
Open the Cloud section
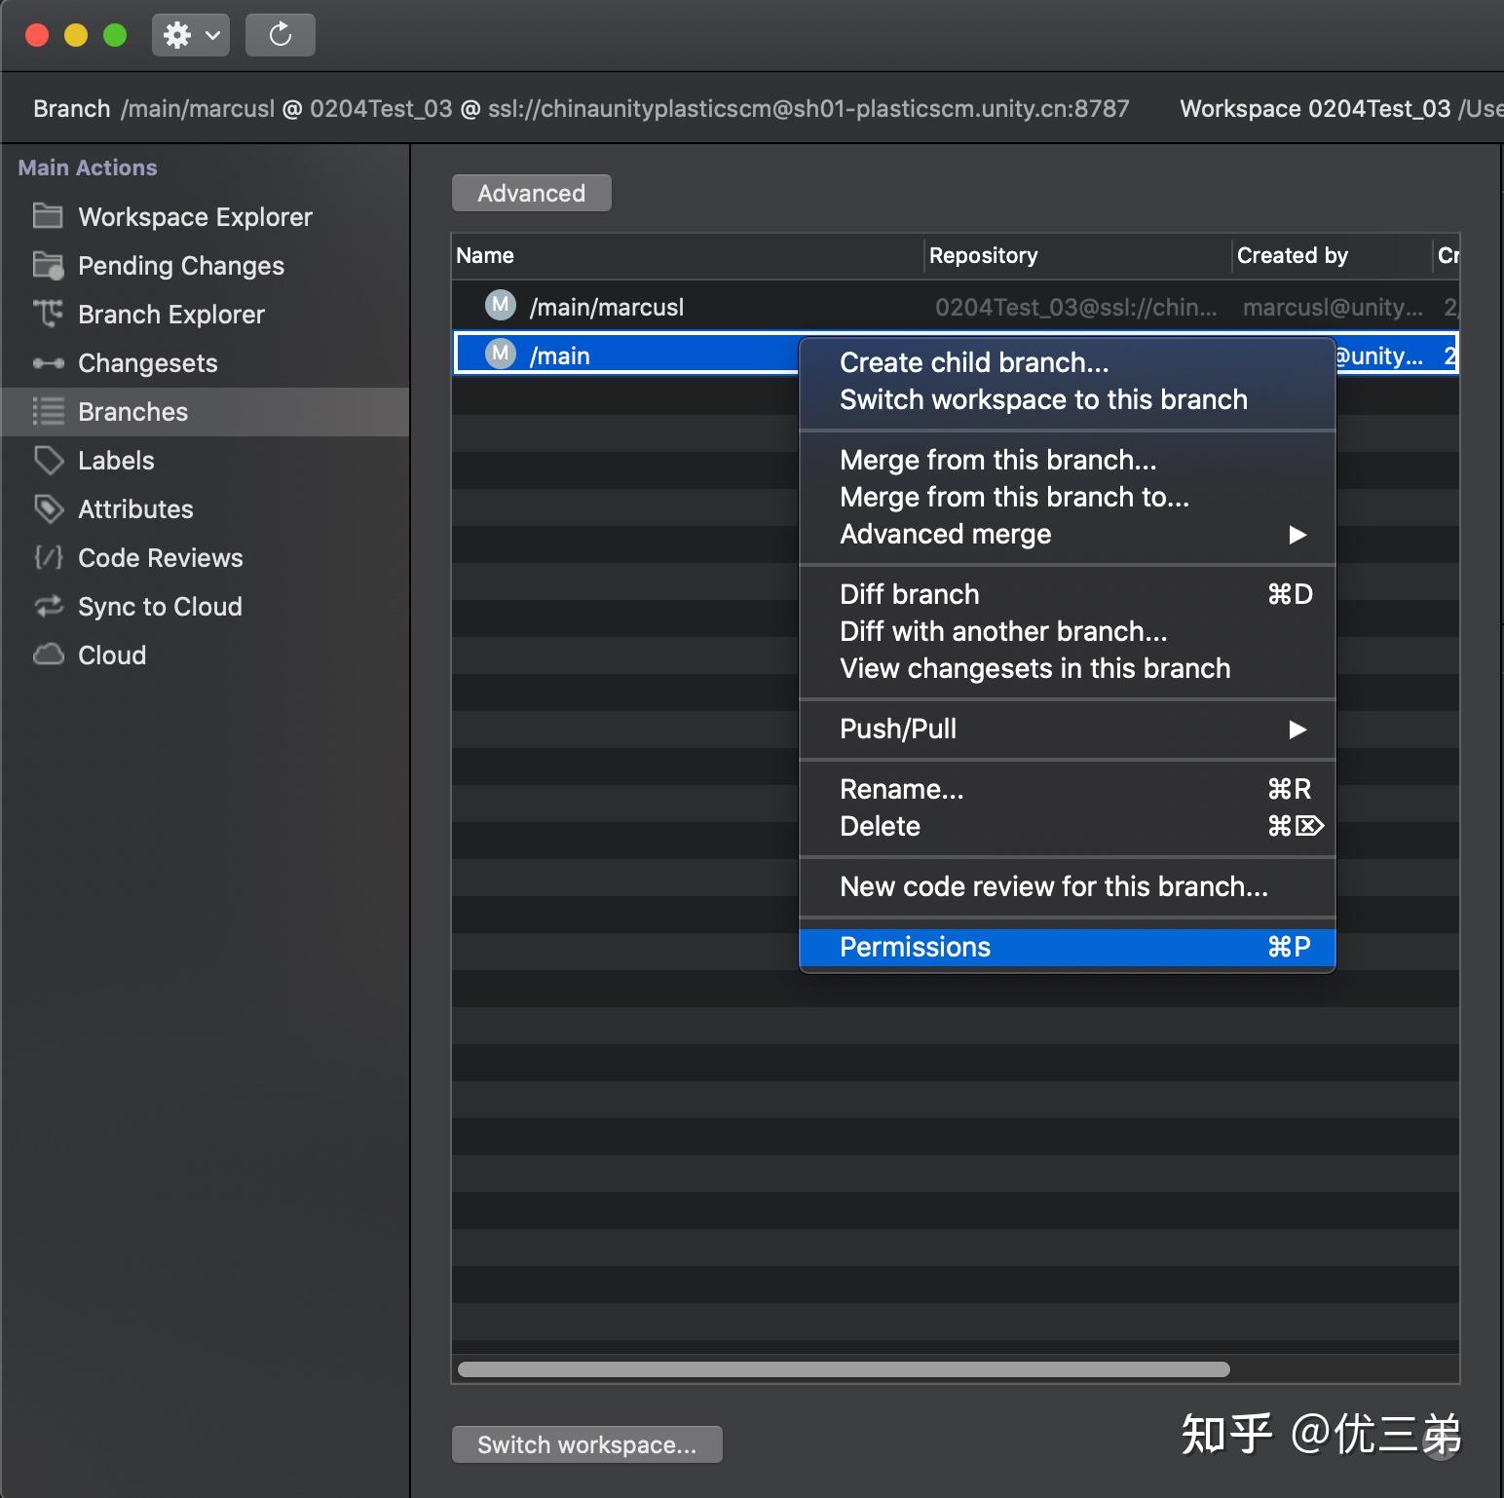110,655
